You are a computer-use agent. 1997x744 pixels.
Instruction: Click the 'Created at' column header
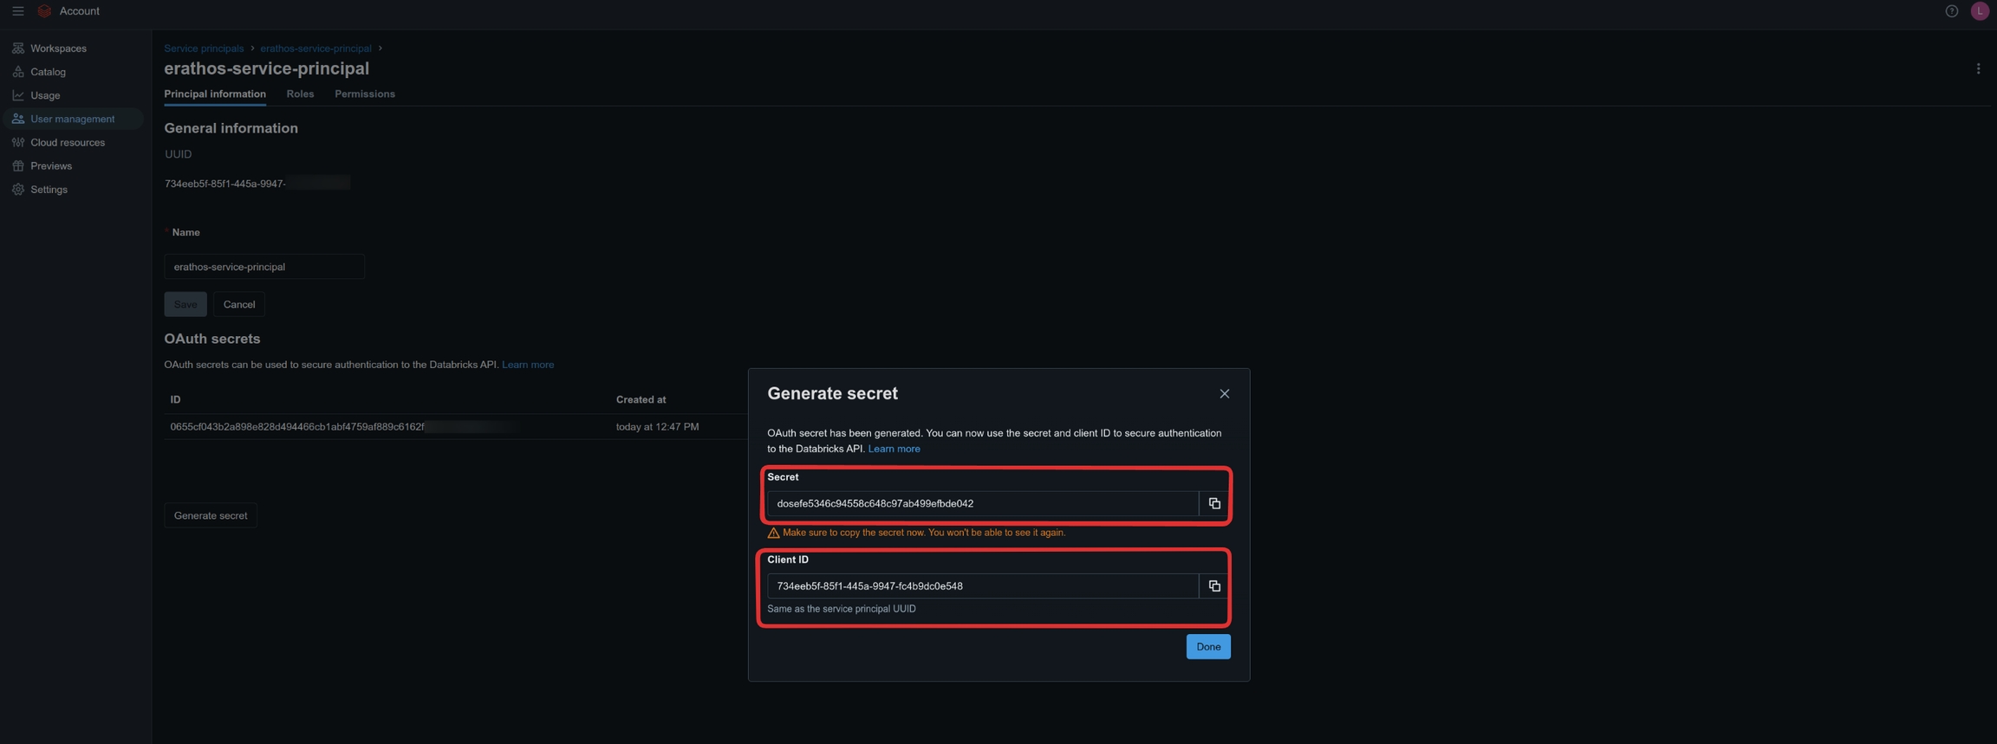(641, 399)
